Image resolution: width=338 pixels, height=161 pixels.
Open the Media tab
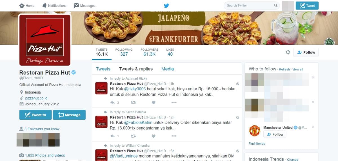[x=168, y=69]
